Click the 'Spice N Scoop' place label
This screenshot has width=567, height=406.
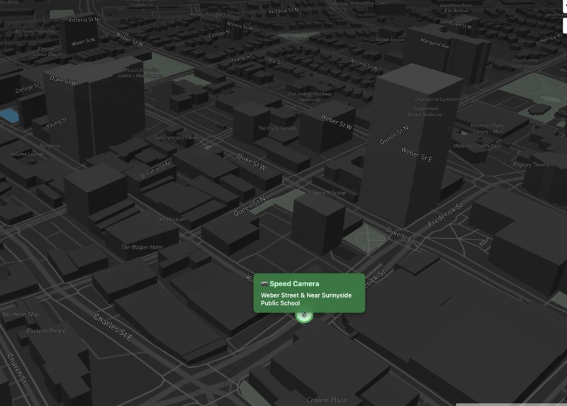[329, 193]
